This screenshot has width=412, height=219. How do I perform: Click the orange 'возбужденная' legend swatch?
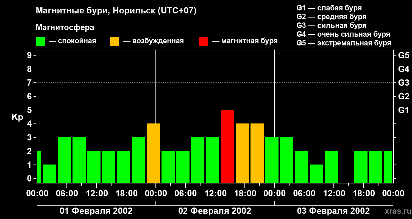point(115,41)
